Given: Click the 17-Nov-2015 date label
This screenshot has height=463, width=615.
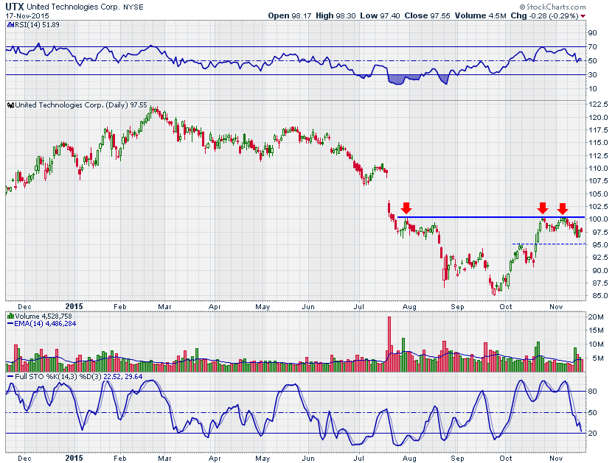Looking at the screenshot, I should [x=27, y=16].
